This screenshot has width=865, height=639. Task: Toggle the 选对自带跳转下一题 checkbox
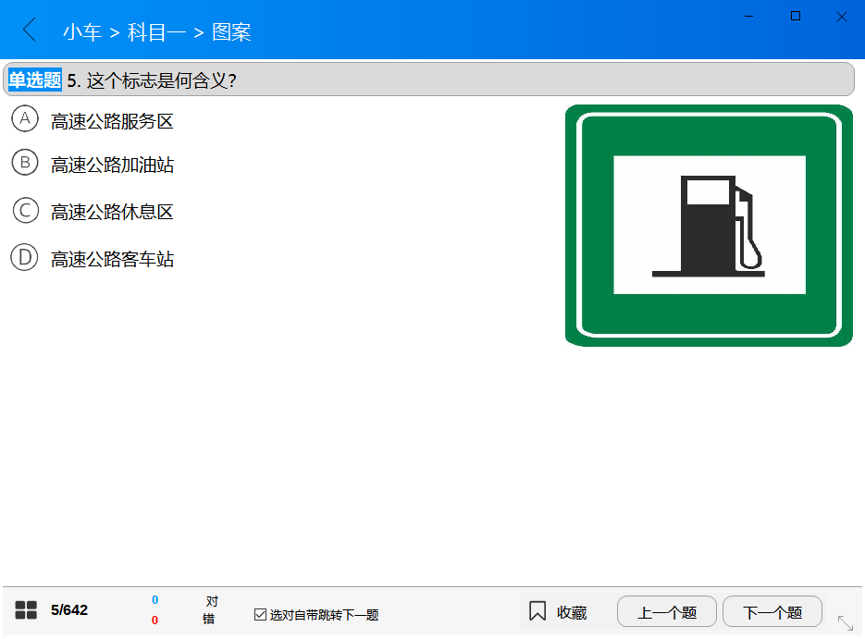tap(260, 615)
